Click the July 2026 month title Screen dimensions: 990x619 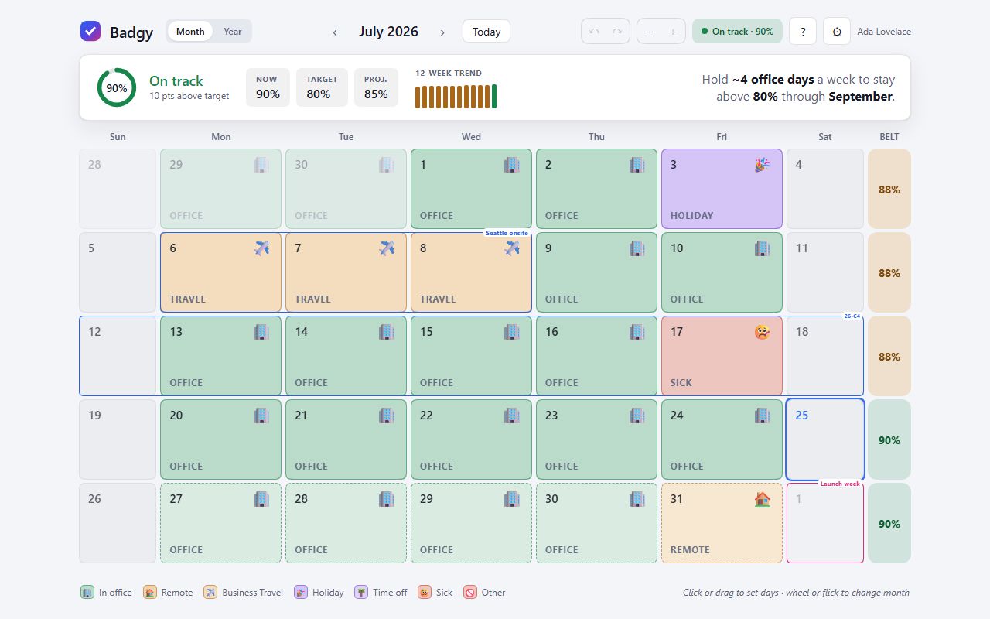pos(388,32)
